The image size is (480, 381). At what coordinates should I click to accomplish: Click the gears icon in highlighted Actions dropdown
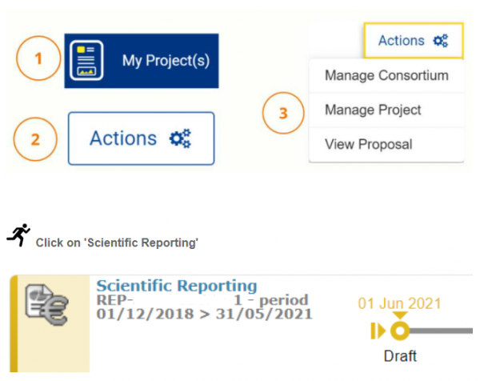440,41
